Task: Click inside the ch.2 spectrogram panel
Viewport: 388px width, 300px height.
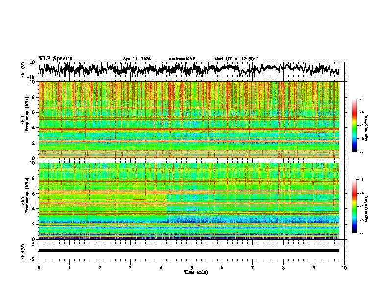Action: (189, 200)
